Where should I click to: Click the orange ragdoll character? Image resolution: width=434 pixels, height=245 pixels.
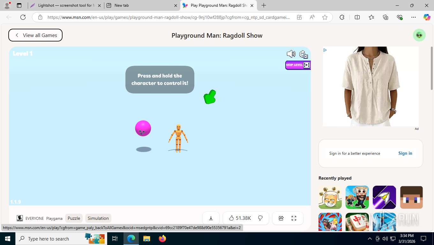[178, 138]
